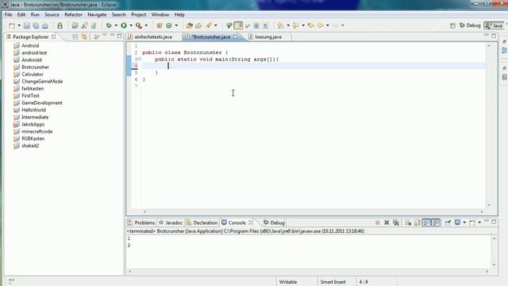Open the New file dropdown arrow
The image size is (508, 286).
pos(19,25)
